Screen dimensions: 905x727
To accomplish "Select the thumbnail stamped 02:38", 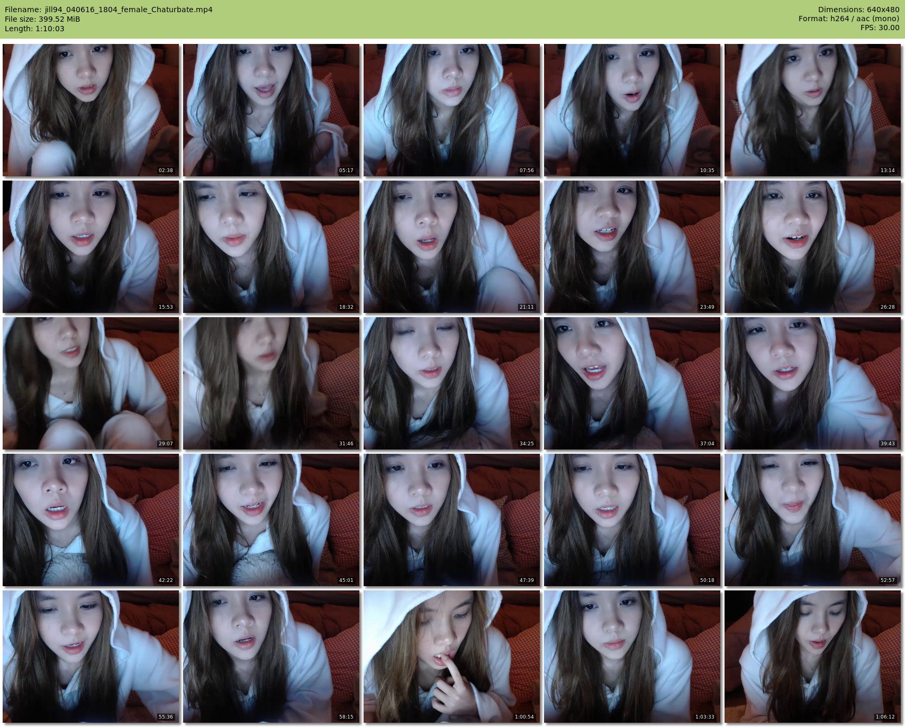I will 91,110.
